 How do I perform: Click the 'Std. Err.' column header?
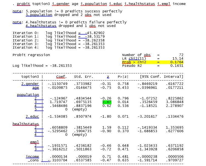(x=84, y=77)
